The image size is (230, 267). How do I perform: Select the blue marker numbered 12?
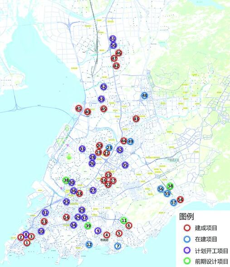[89, 244]
